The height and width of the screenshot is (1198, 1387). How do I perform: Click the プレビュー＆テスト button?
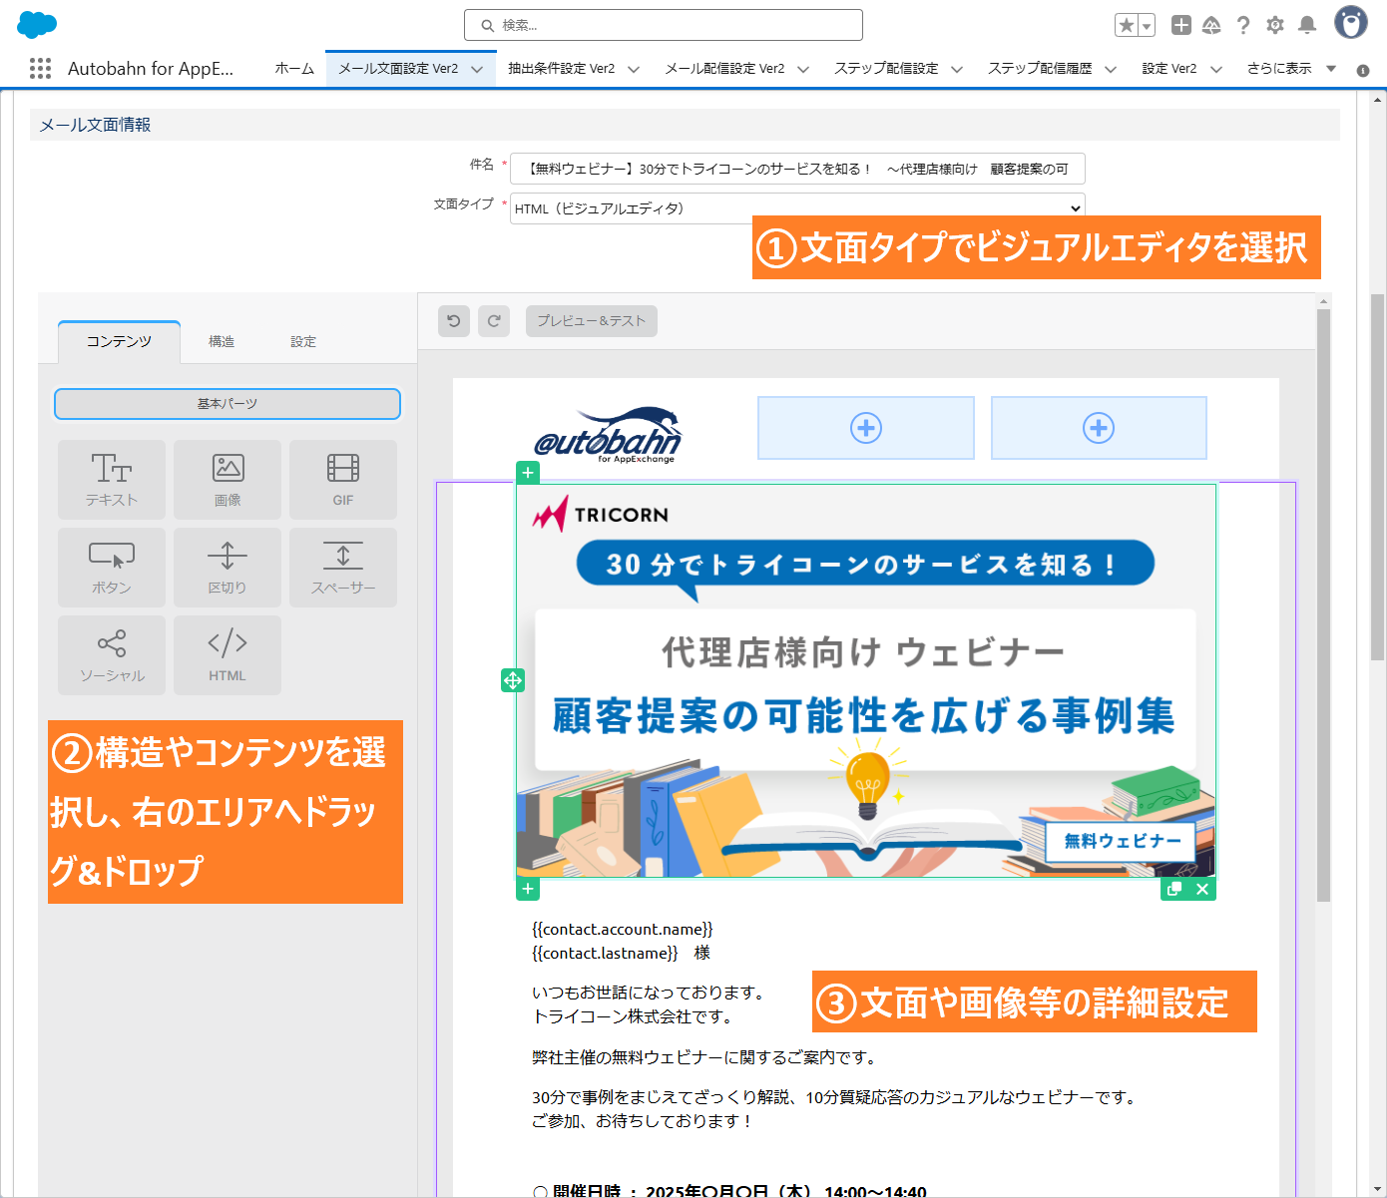click(x=592, y=321)
